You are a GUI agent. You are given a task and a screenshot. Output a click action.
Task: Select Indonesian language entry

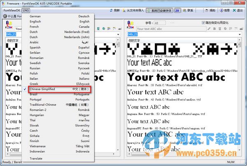60,152
